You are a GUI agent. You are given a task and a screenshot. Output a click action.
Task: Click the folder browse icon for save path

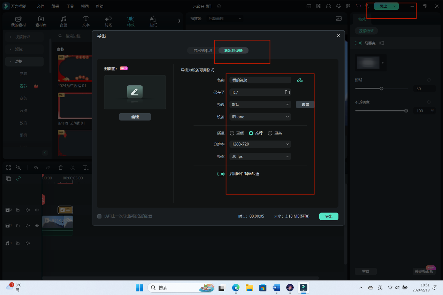click(x=287, y=92)
